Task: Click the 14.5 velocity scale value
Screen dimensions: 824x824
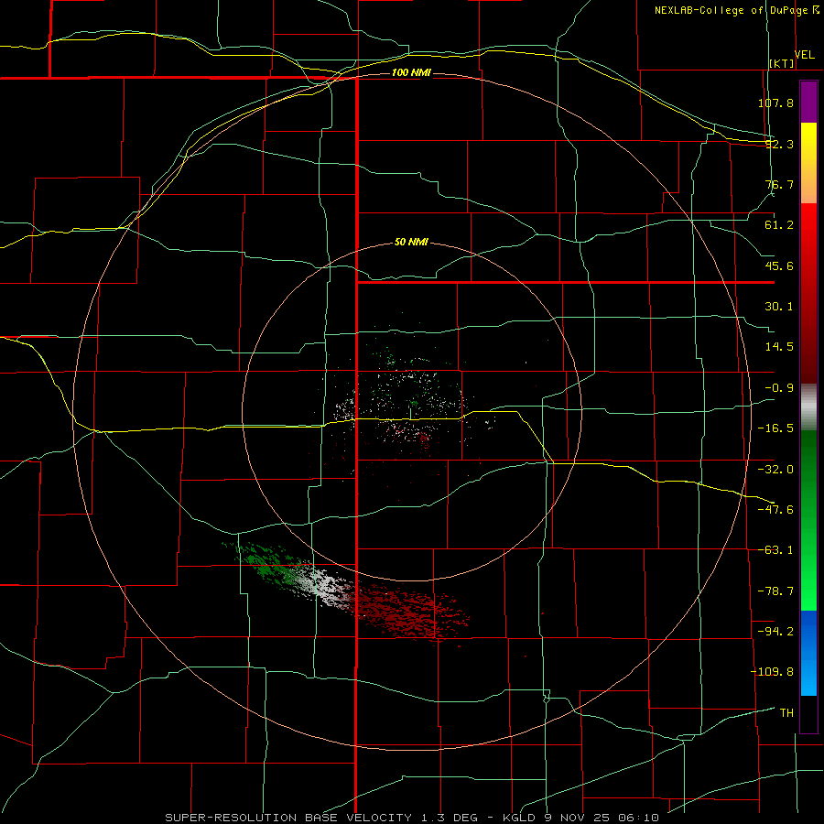Action: [779, 347]
